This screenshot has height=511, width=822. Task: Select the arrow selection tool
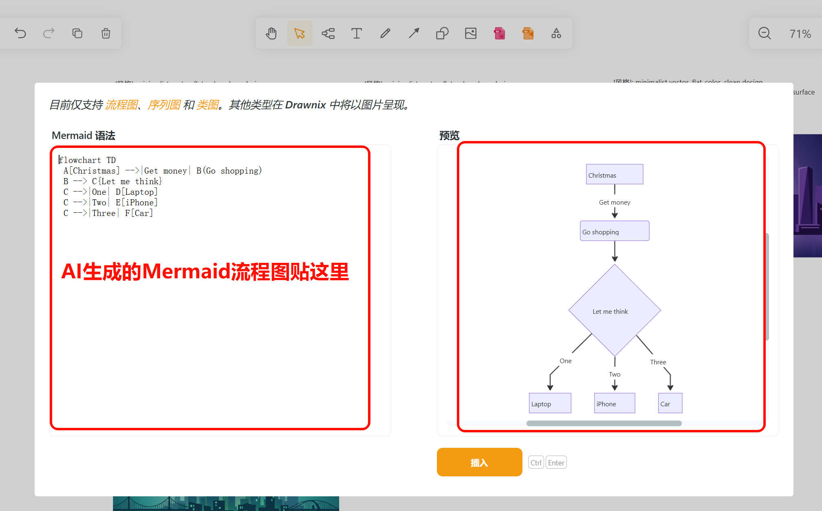tap(300, 33)
